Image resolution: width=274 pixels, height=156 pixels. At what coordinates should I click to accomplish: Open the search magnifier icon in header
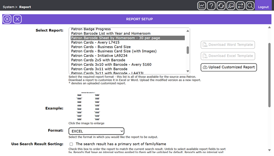[x=250, y=6]
